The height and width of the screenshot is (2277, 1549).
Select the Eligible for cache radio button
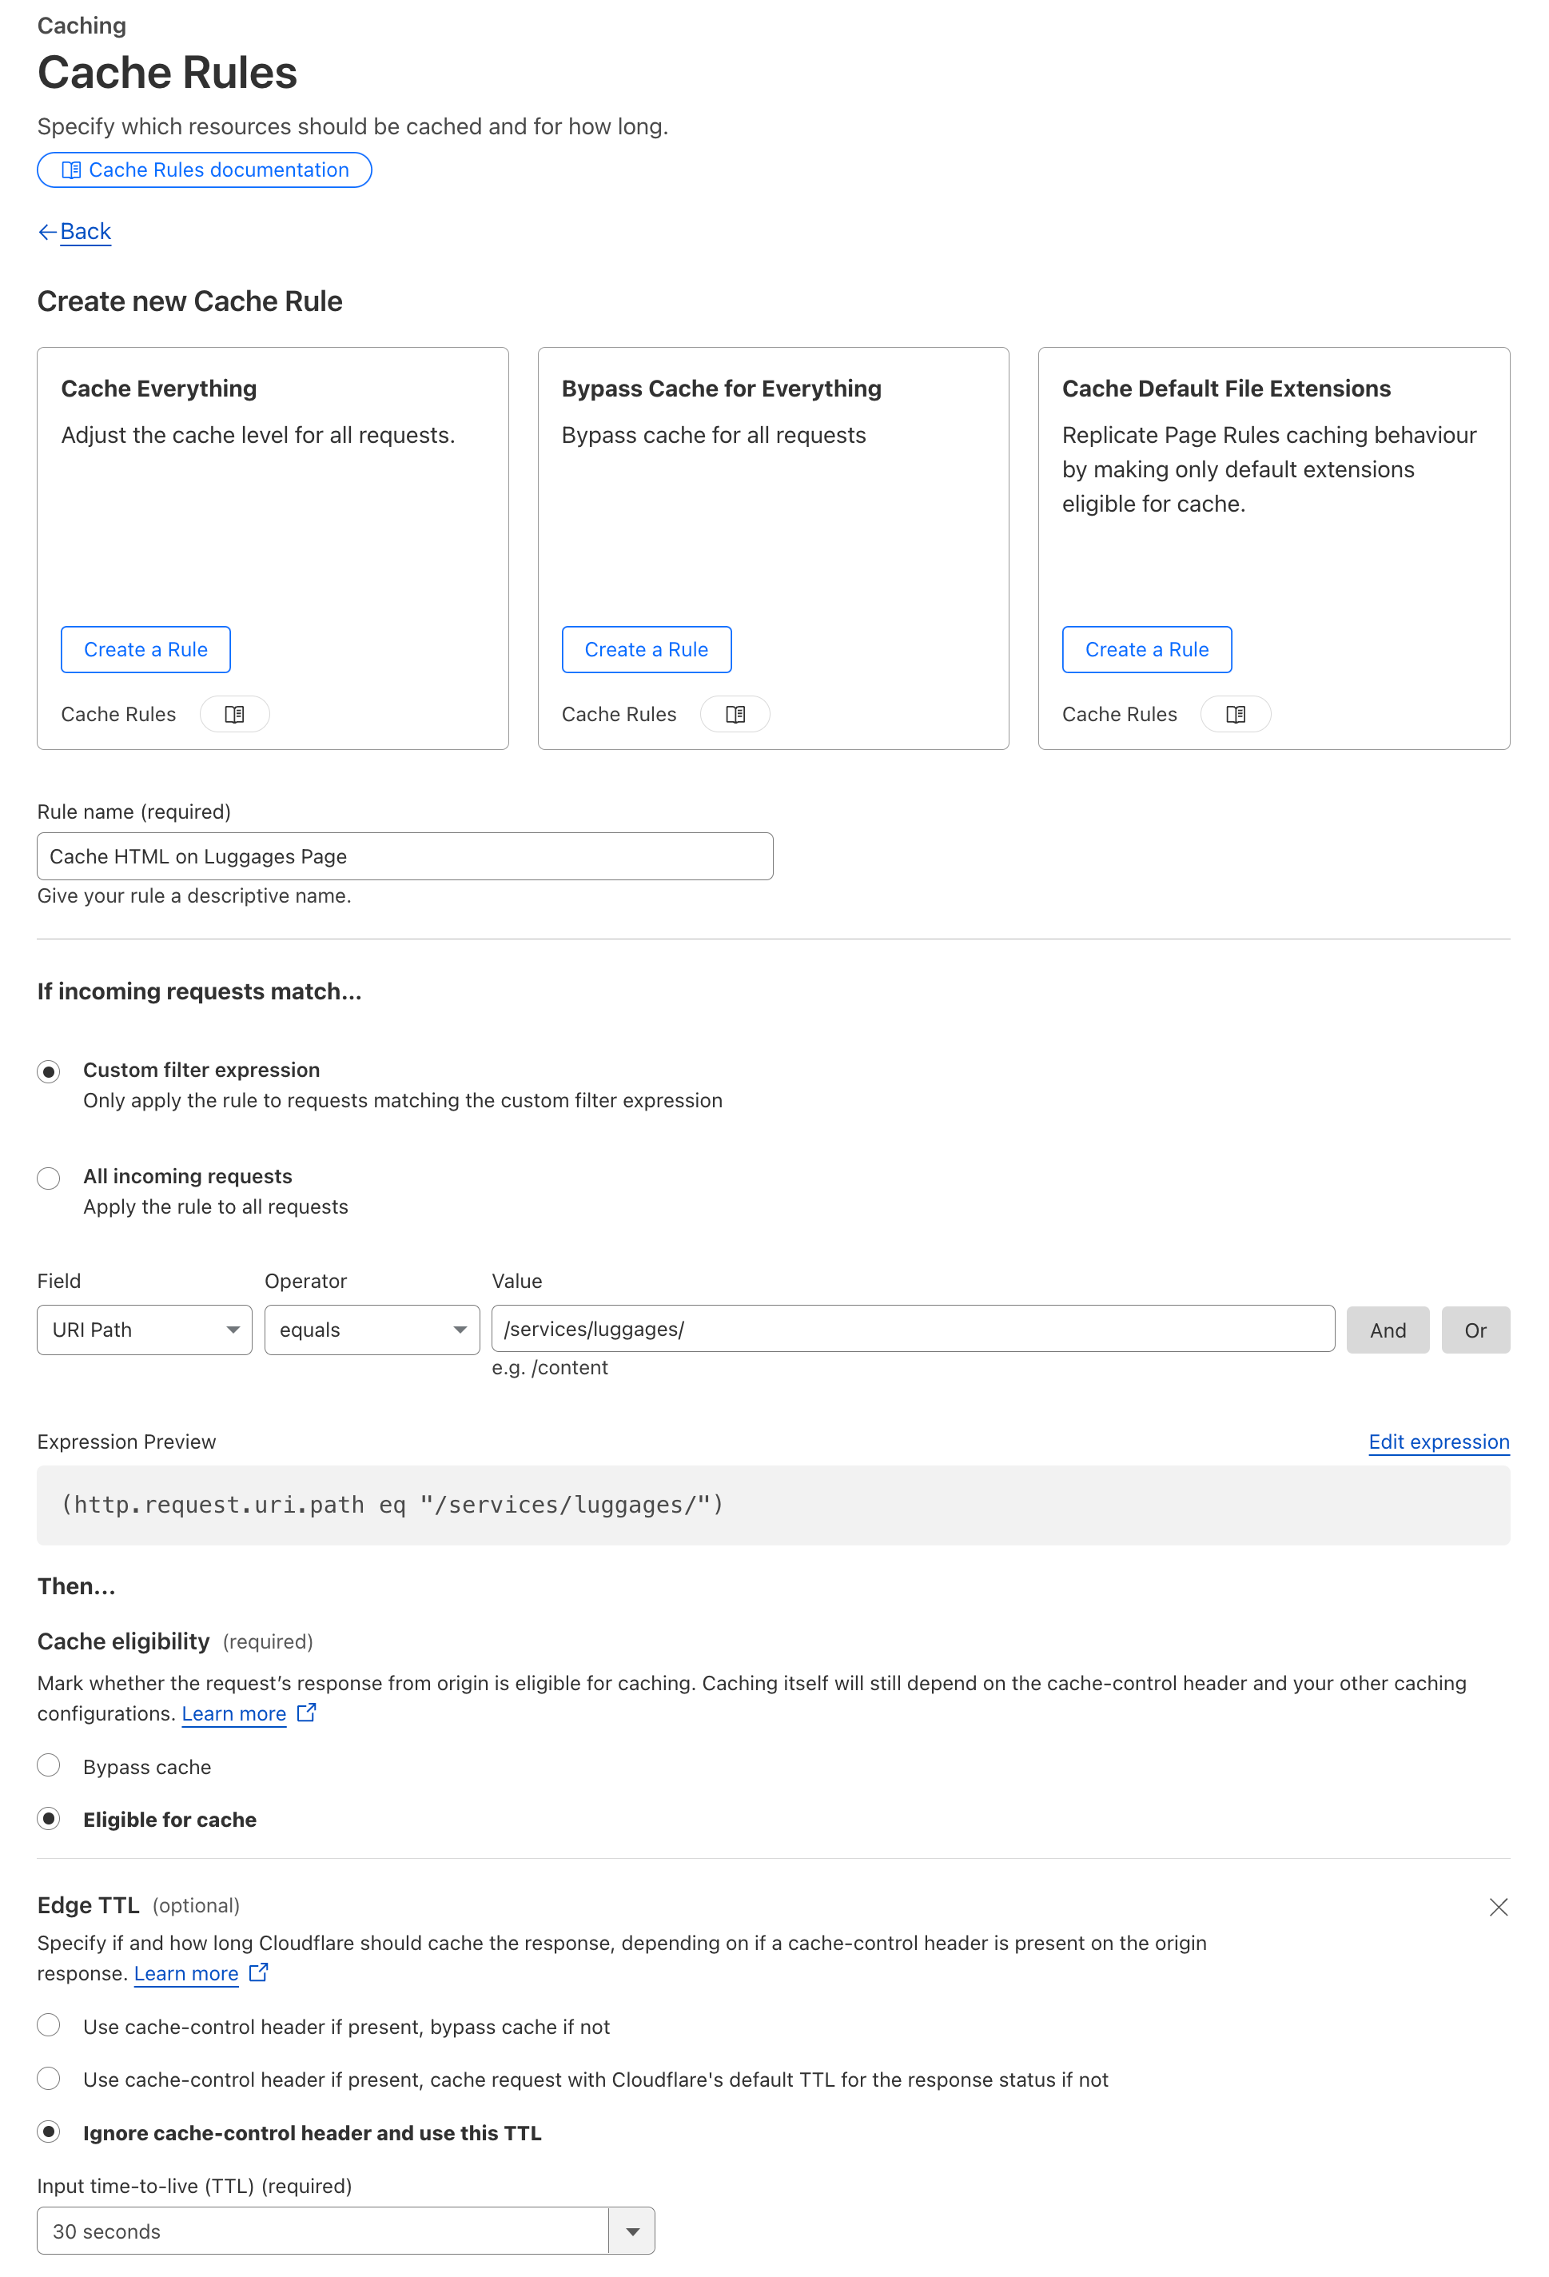tap(49, 1818)
